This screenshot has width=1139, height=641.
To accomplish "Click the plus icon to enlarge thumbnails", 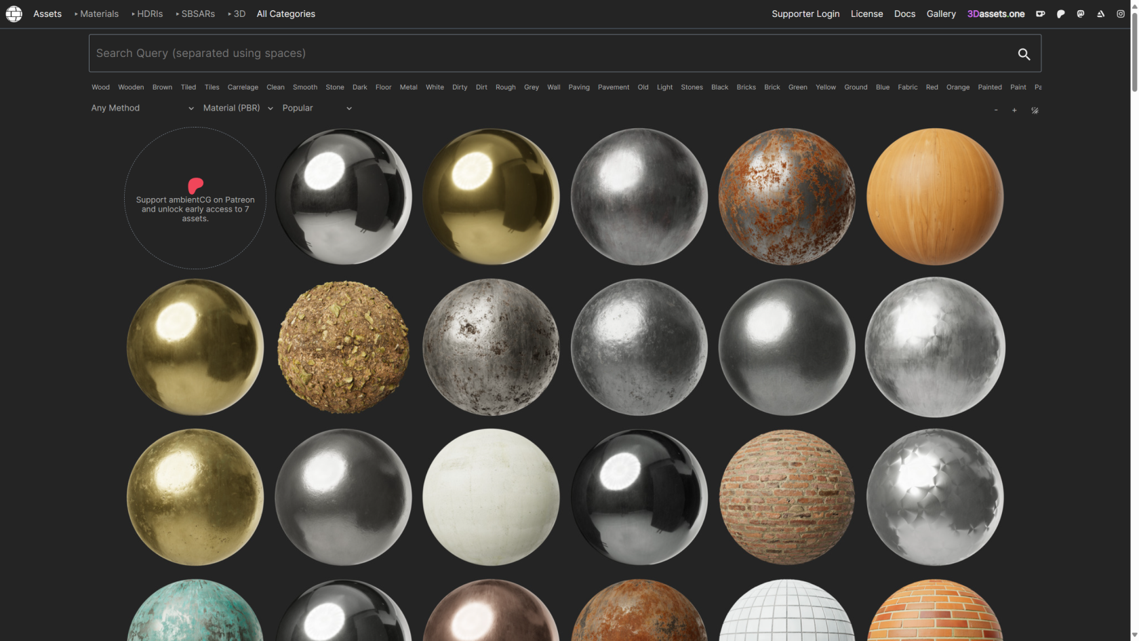I will click(1014, 110).
